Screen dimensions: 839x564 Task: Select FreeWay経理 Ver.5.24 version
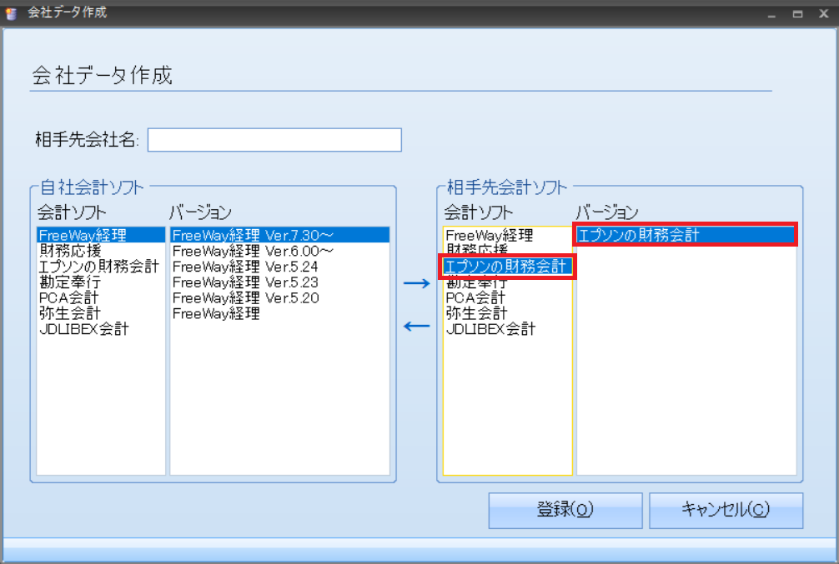click(245, 267)
